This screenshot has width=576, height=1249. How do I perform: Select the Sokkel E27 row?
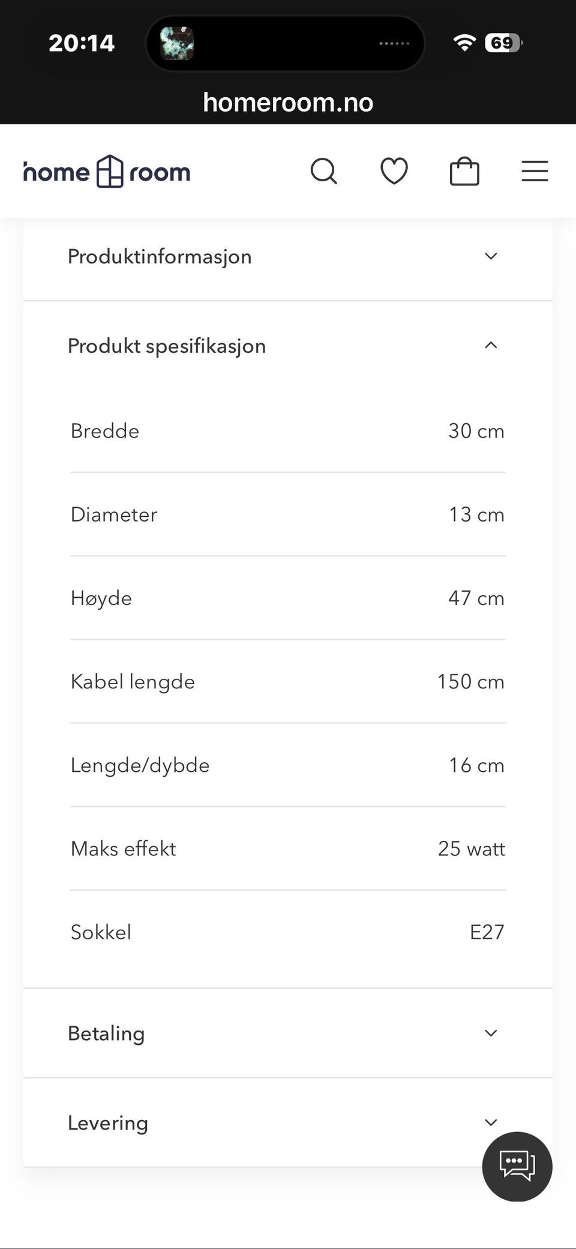click(x=288, y=932)
